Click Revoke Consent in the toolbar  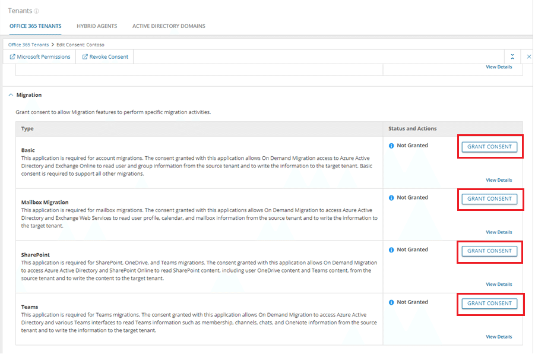click(x=105, y=56)
